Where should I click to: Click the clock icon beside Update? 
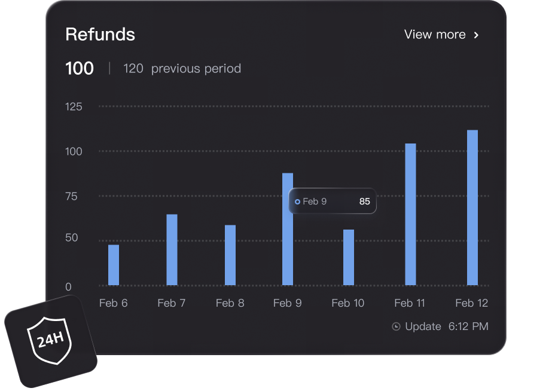396,326
